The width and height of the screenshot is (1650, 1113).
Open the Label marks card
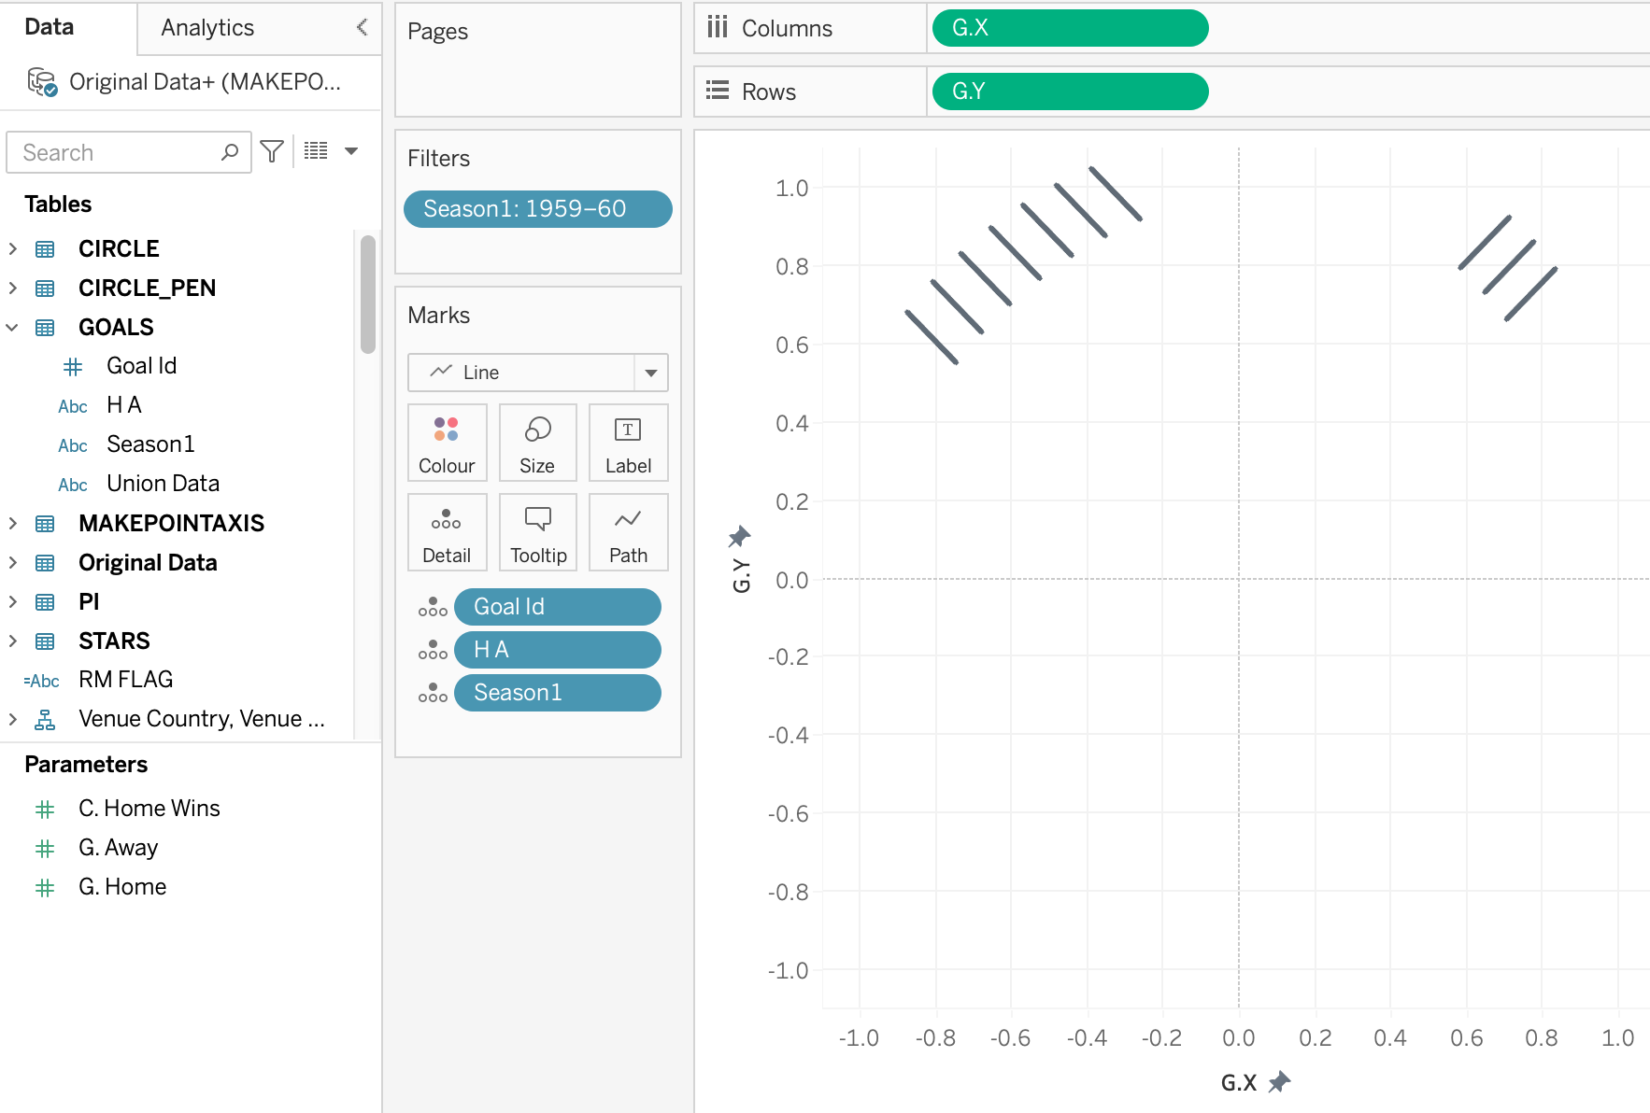[628, 443]
